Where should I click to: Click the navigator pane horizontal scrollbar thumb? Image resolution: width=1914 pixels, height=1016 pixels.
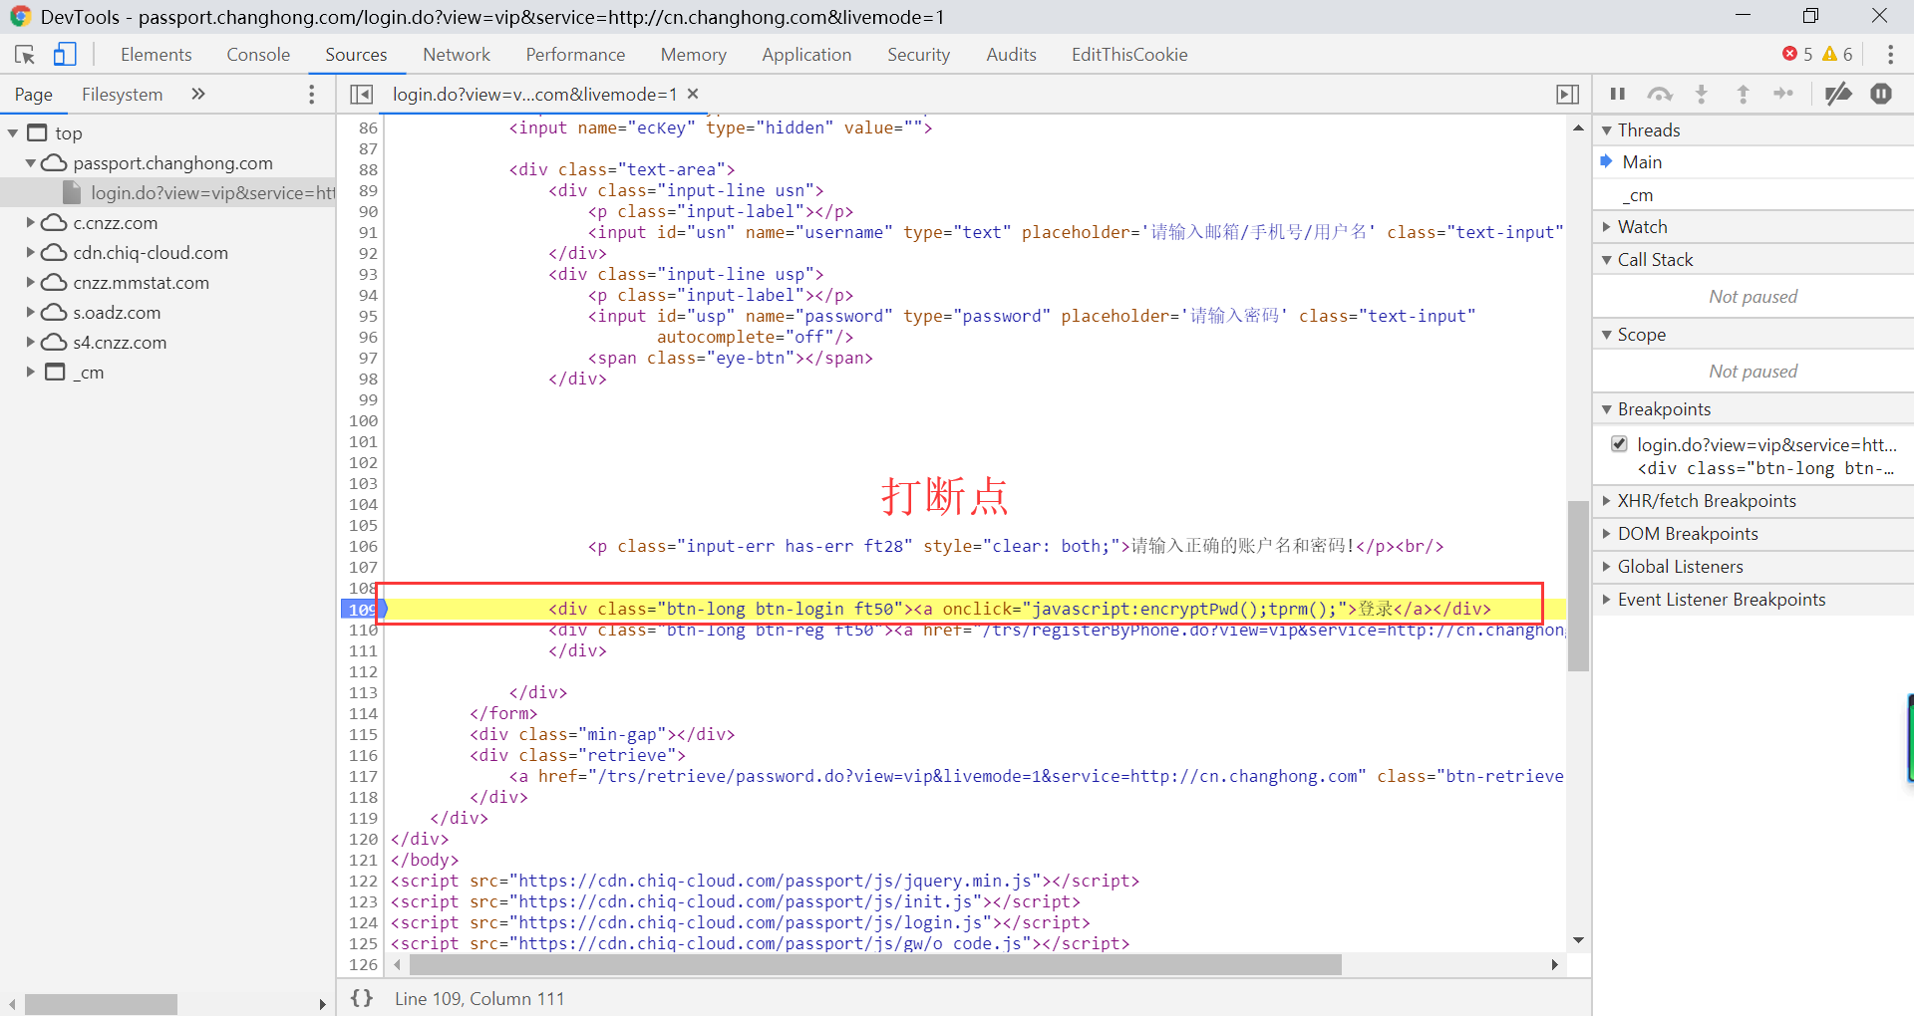coord(101,1004)
